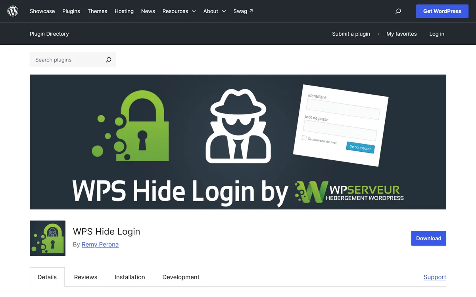Expand the About dropdown menu
Viewport: 476px width, 297px height.
pos(215,11)
